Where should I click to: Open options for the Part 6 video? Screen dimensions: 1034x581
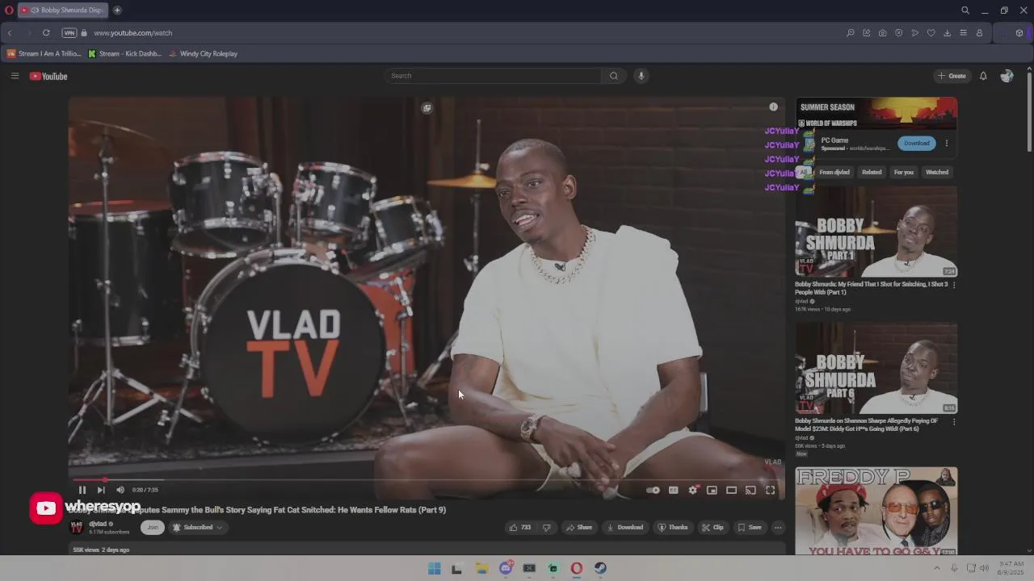(954, 421)
